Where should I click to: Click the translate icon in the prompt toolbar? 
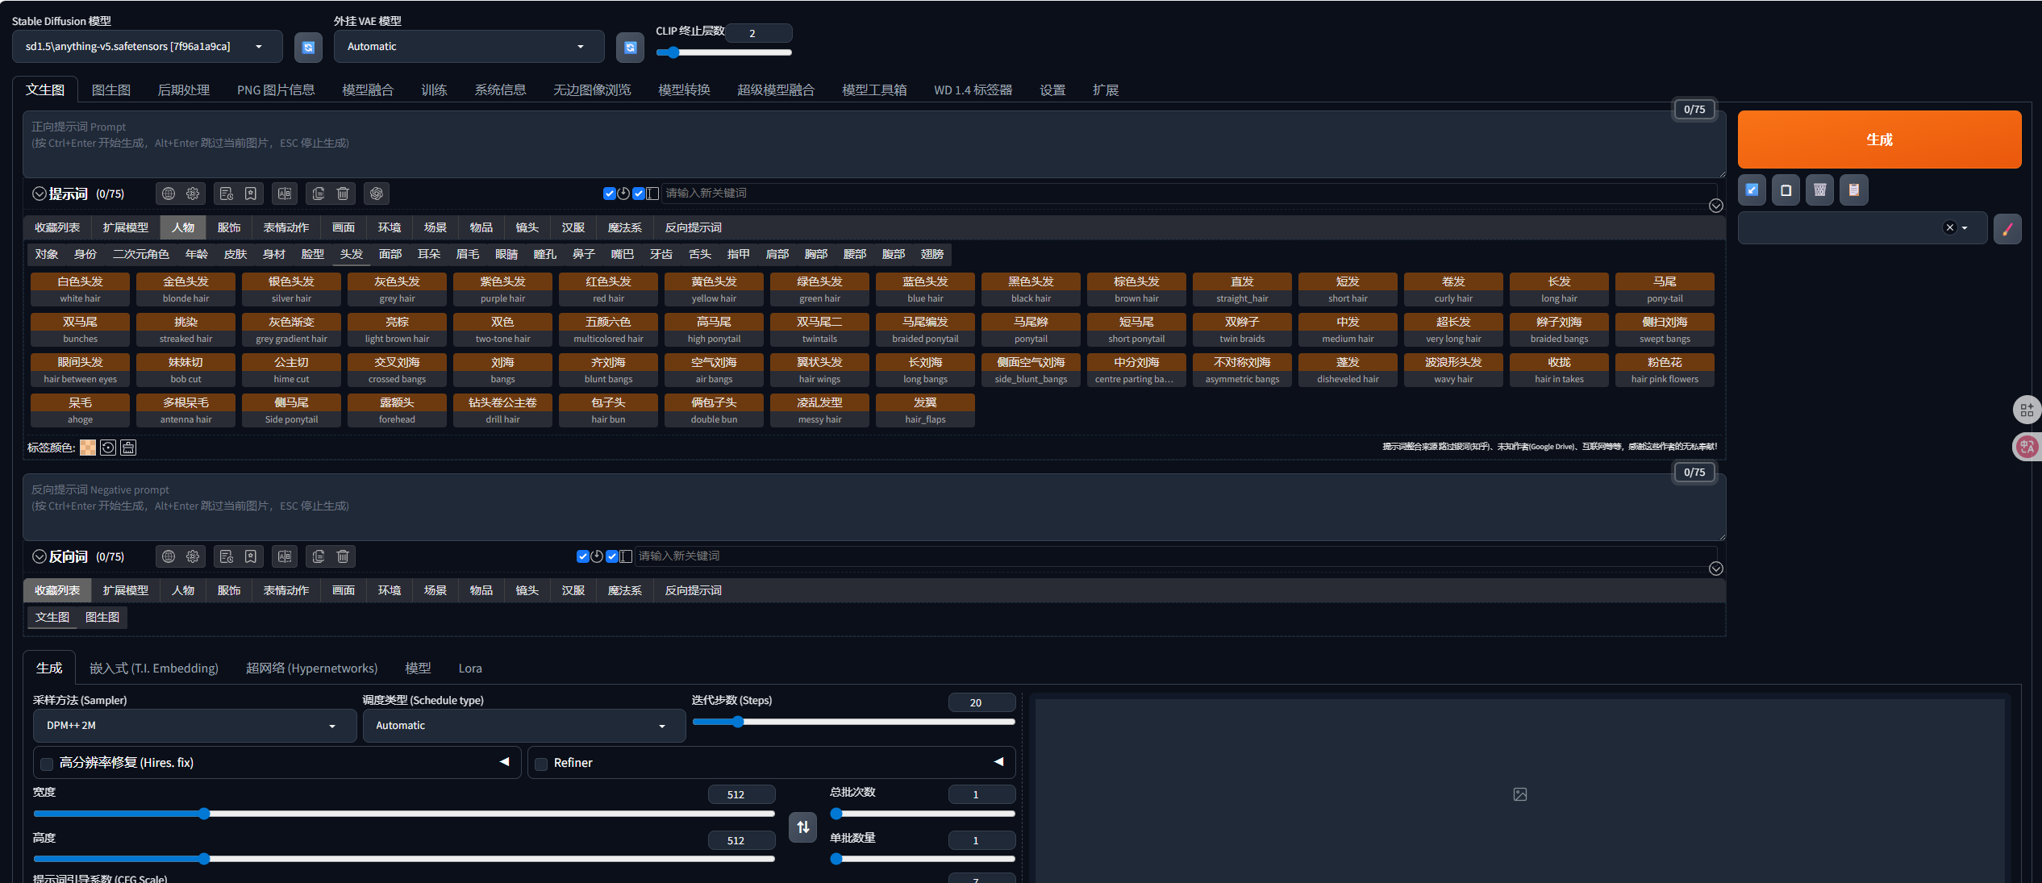point(285,194)
